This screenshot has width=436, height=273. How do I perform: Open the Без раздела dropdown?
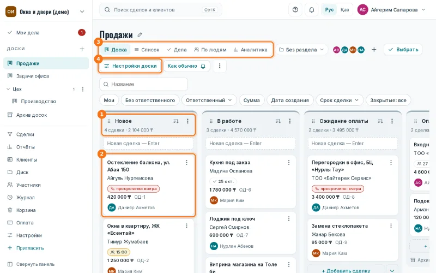(301, 50)
